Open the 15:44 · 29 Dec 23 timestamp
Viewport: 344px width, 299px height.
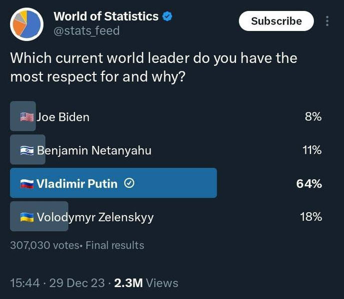(x=57, y=283)
